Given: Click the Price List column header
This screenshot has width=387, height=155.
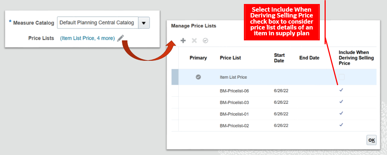Looking at the screenshot, I should (230, 58).
